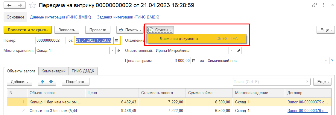Add document to favorites with star icon
The image size is (336, 115).
(32, 5)
